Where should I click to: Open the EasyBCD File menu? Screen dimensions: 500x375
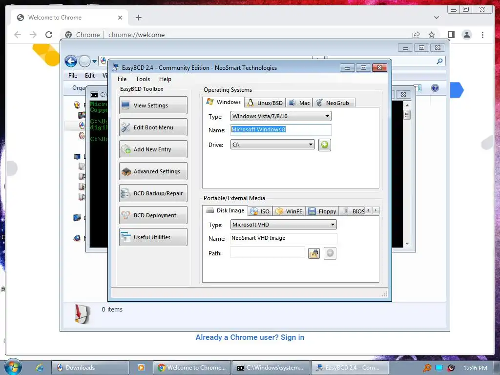click(x=122, y=79)
